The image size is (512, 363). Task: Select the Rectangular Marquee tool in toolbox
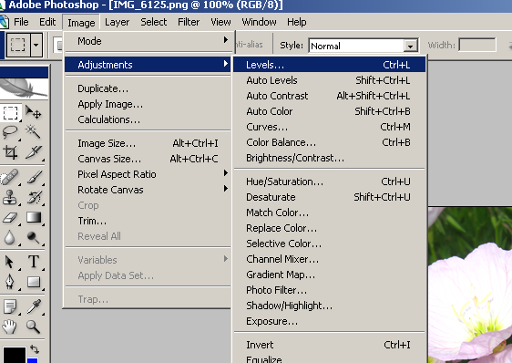coord(10,113)
